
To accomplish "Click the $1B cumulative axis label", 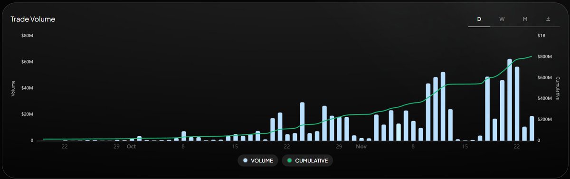I will (541, 36).
